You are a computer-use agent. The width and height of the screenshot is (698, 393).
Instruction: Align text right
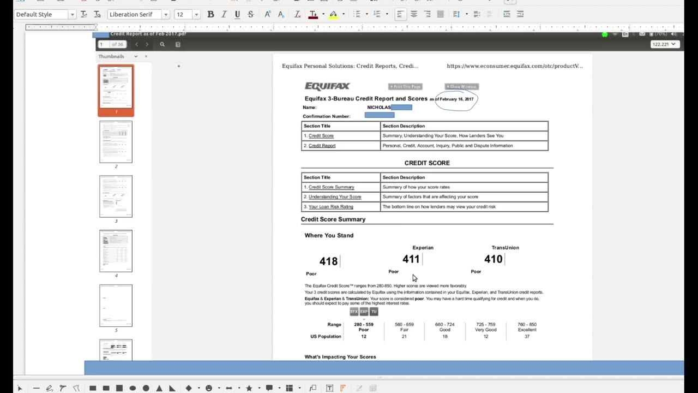pyautogui.click(x=427, y=14)
